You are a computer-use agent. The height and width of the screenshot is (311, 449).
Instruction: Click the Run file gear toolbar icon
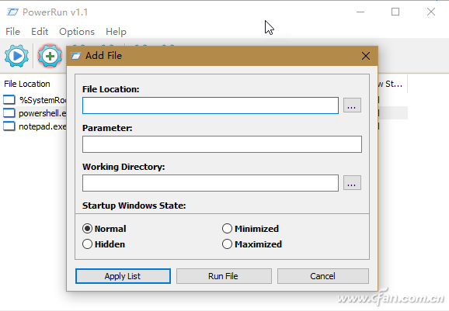pos(16,56)
